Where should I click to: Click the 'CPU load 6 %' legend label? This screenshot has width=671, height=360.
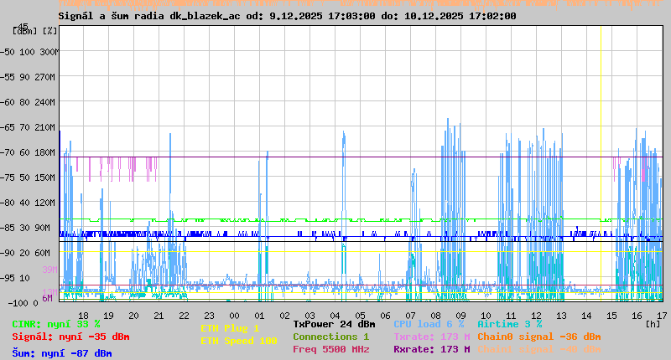(x=429, y=324)
